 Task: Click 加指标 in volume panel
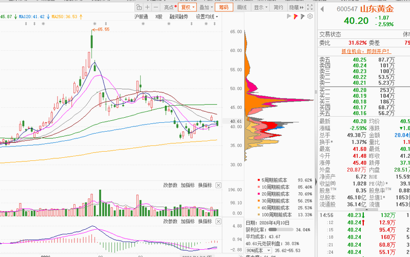click(x=188, y=185)
